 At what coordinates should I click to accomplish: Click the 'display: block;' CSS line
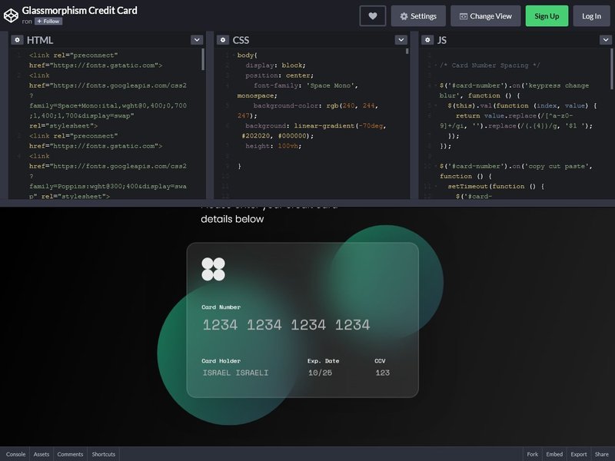click(x=275, y=65)
